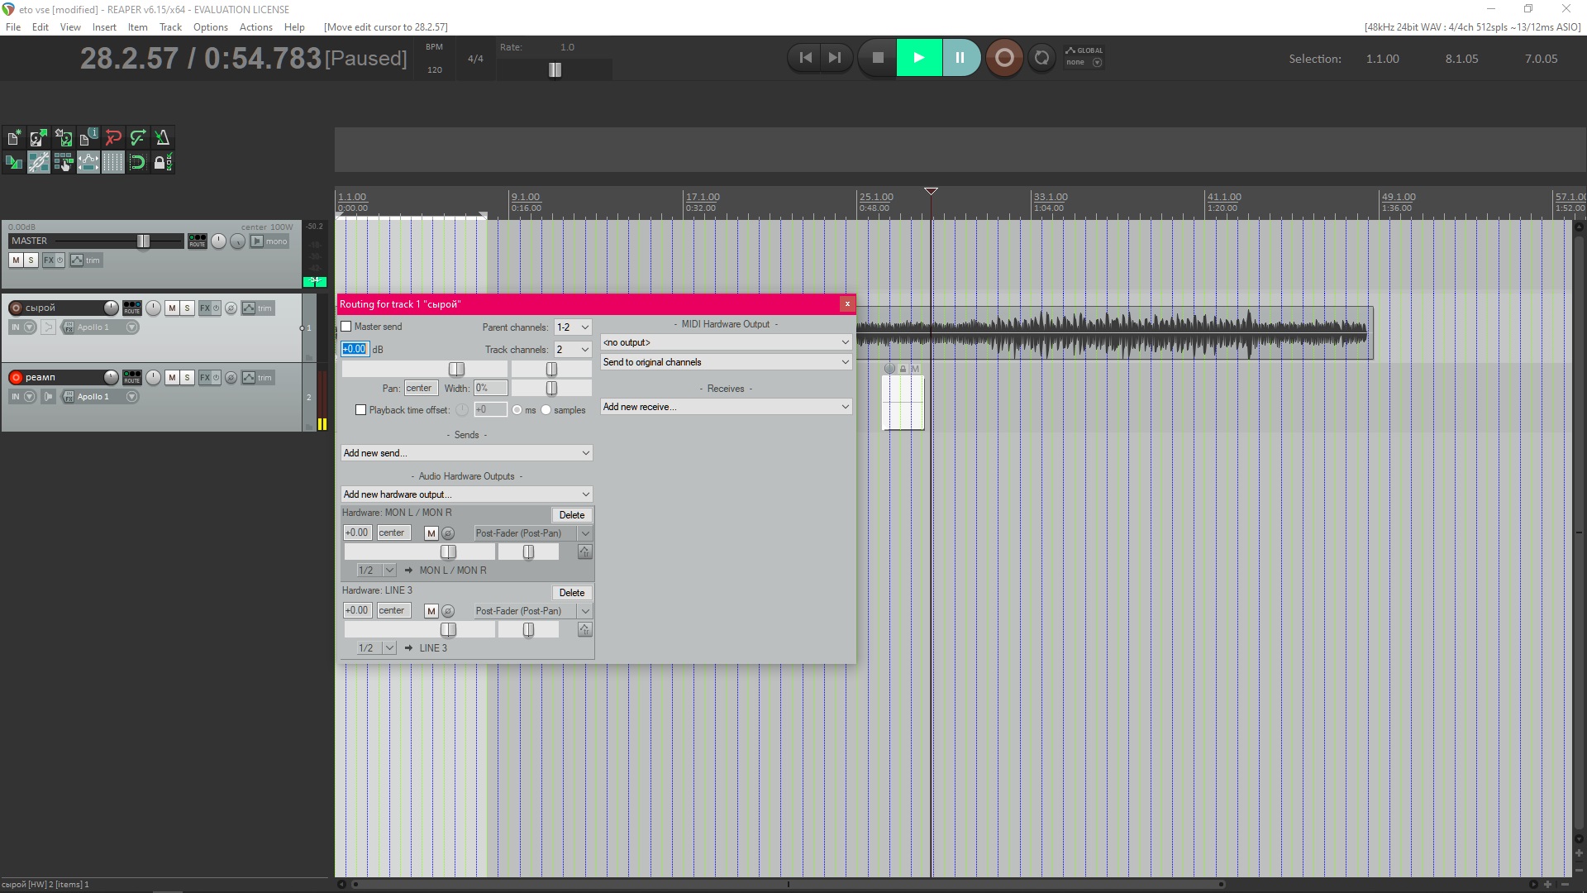Click the MASTER volume fader handle

point(143,241)
